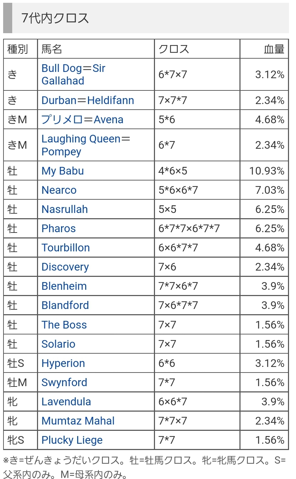Open the Nearco horse page
This screenshot has width=296, height=479.
tap(59, 190)
